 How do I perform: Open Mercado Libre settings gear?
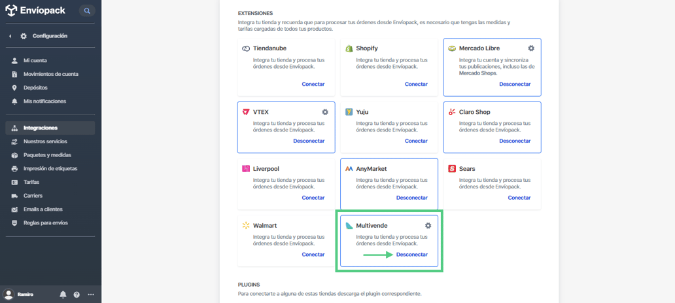pos(531,48)
